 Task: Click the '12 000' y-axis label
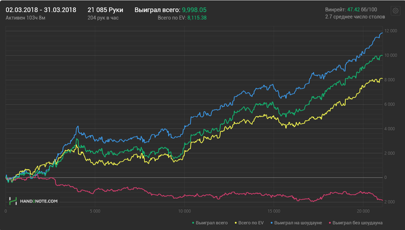391,31
